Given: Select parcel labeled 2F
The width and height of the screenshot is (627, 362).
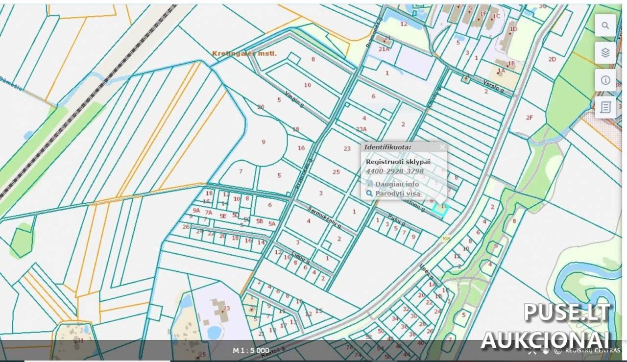Looking at the screenshot, I should click(529, 118).
